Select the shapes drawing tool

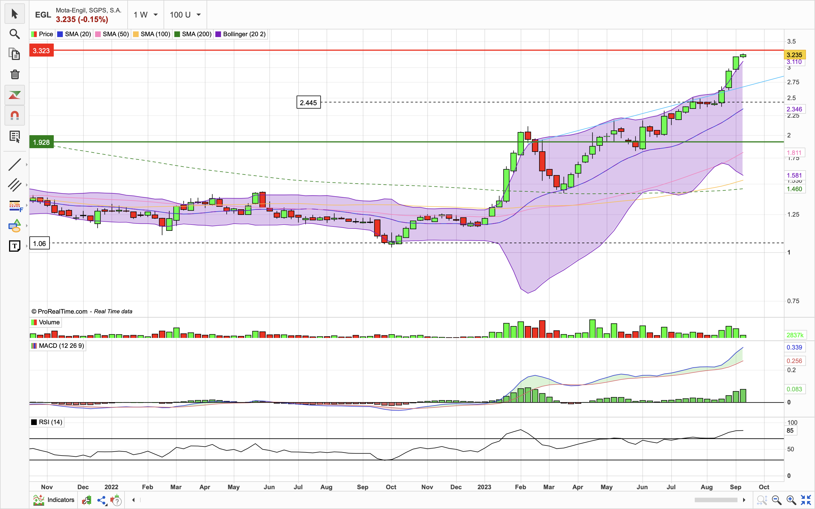coord(14,226)
